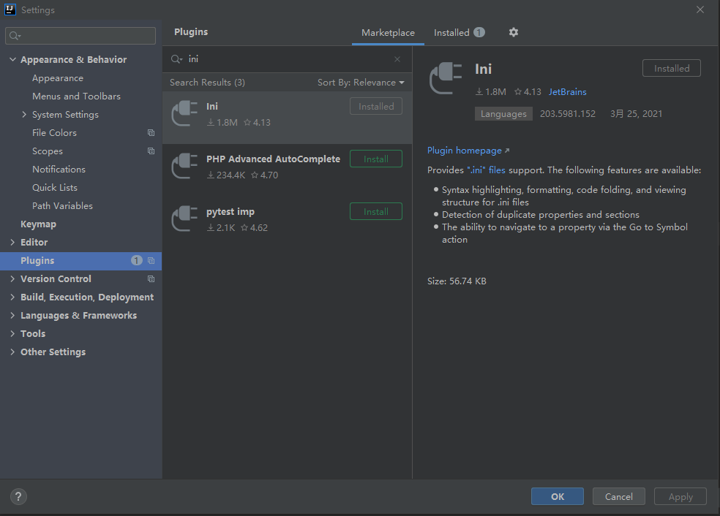Screen dimensions: 720x516
Task: Expand the Version Control section
Action: click(13, 279)
